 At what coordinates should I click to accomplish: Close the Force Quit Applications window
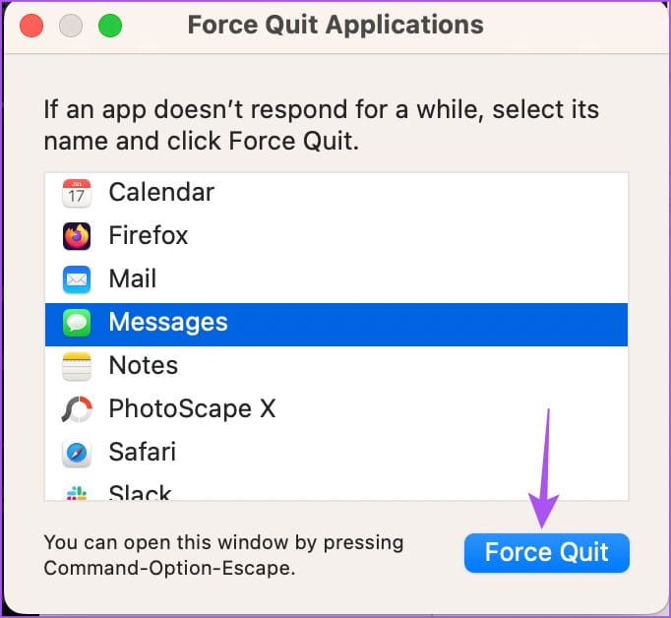tap(31, 26)
